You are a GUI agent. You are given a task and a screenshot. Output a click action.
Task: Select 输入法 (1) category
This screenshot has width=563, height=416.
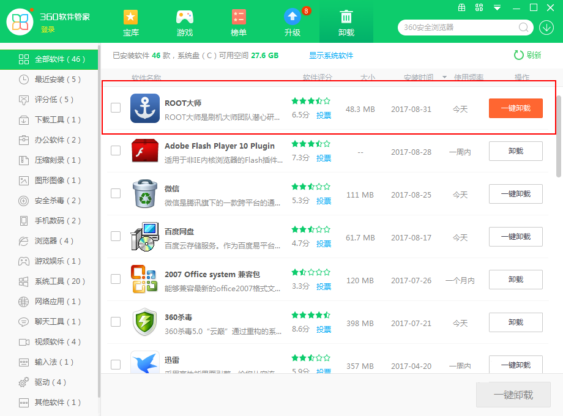(x=49, y=362)
